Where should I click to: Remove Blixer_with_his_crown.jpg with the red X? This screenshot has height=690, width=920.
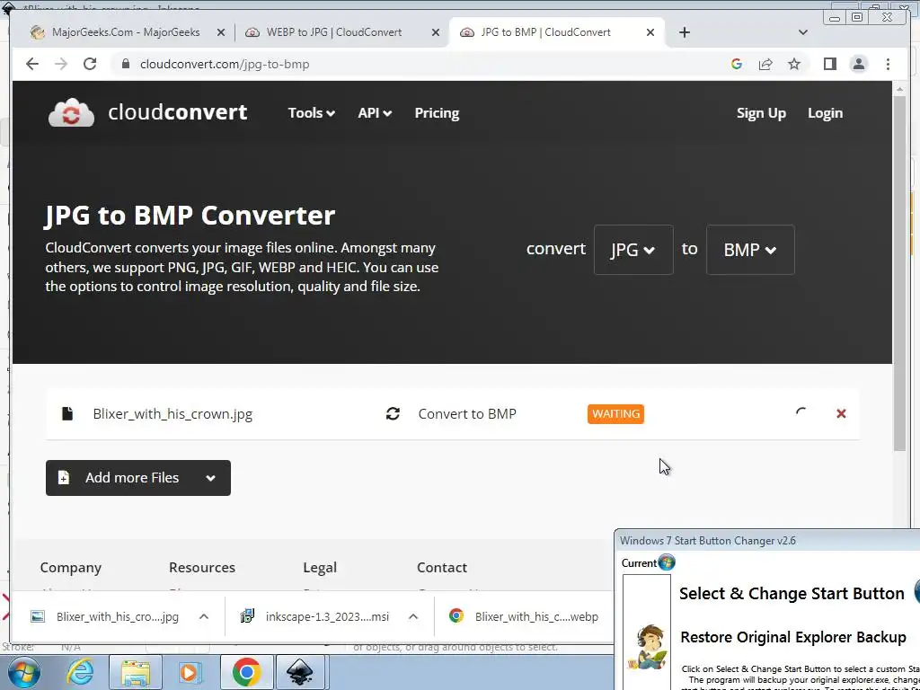click(x=841, y=413)
